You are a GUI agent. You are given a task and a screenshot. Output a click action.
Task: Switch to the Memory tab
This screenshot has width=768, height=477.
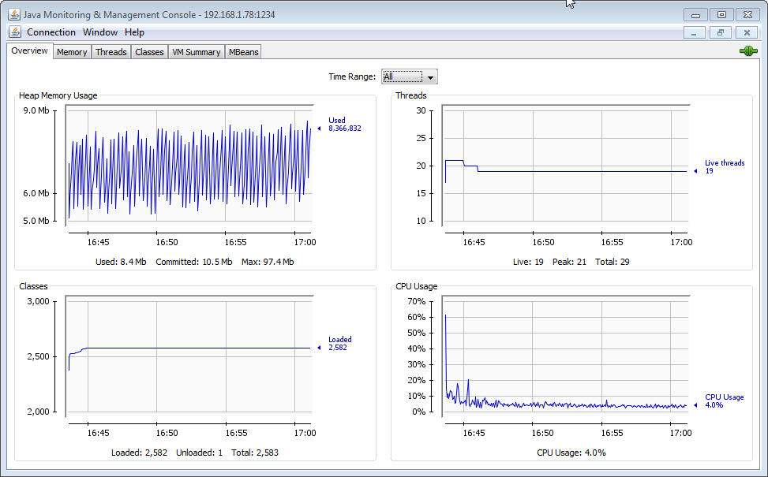tap(72, 52)
